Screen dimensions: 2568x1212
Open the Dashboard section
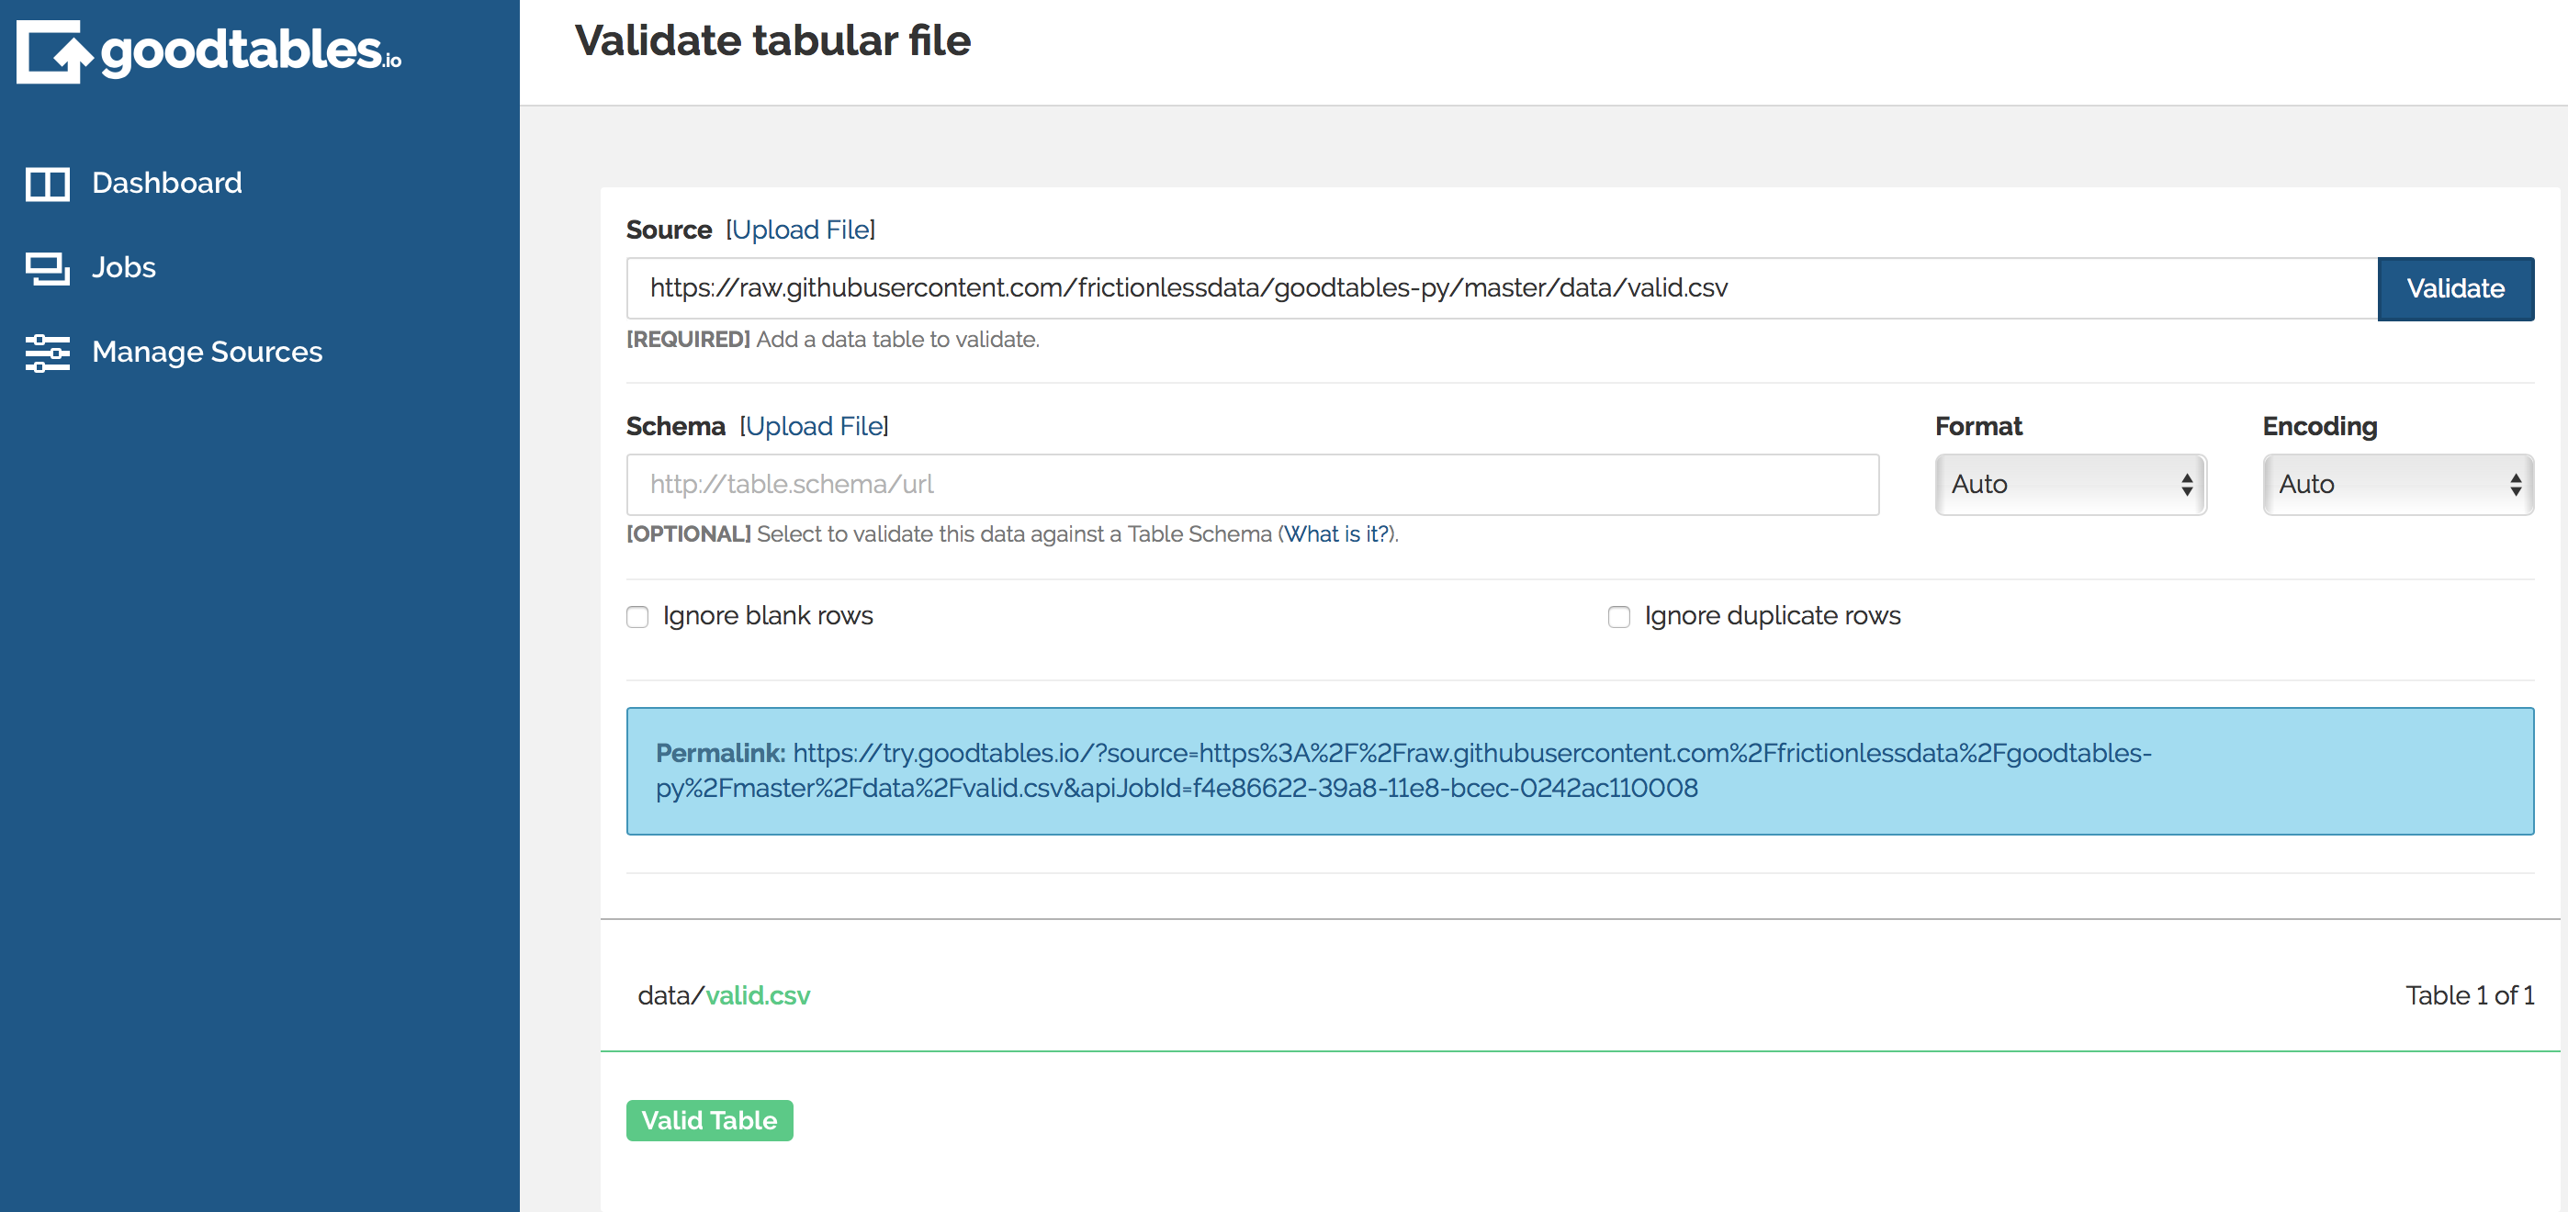pyautogui.click(x=167, y=184)
